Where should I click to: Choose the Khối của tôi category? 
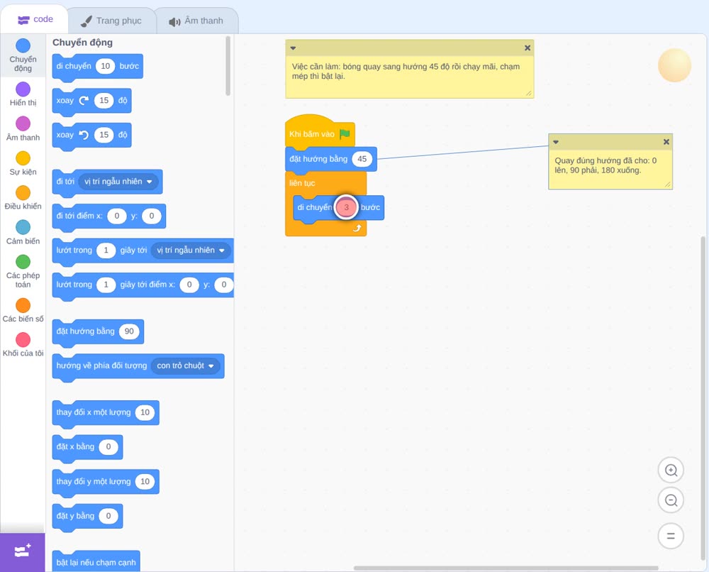click(x=23, y=339)
